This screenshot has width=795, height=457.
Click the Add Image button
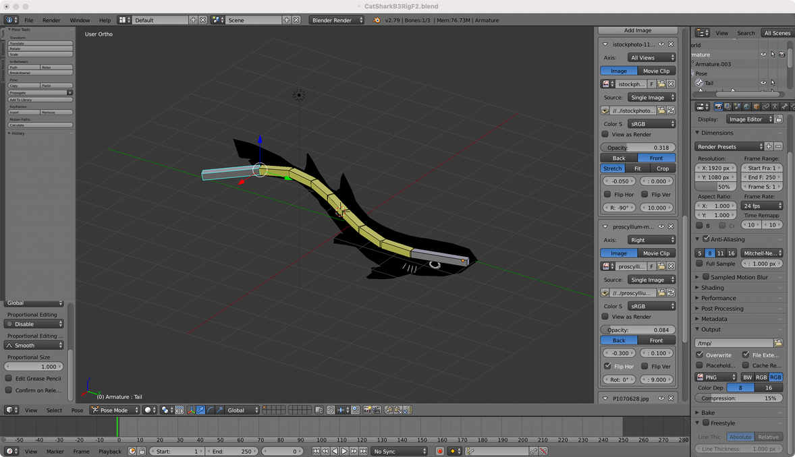638,30
